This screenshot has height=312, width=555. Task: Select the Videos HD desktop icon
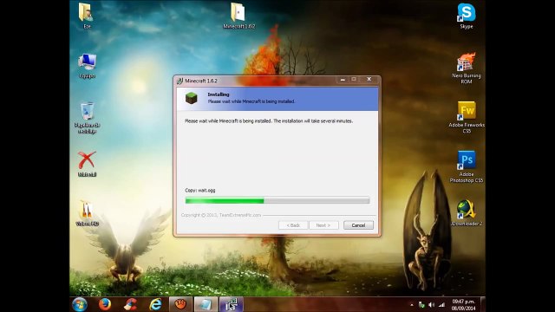pos(87,213)
